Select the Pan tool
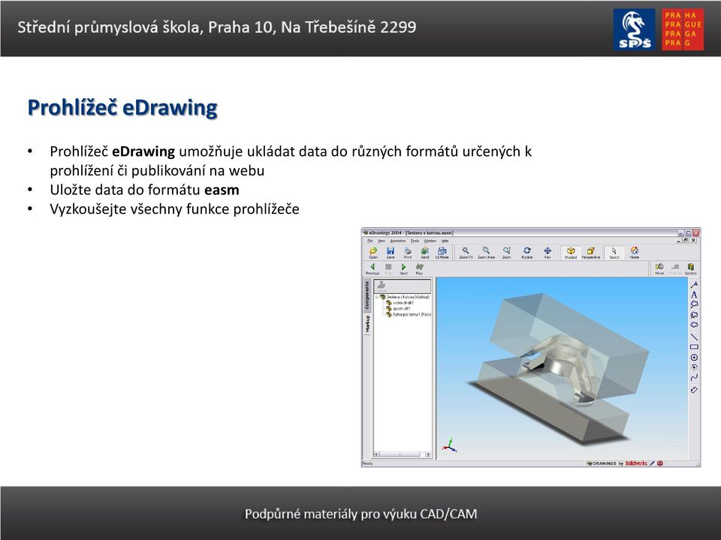The height and width of the screenshot is (540, 721). (548, 252)
